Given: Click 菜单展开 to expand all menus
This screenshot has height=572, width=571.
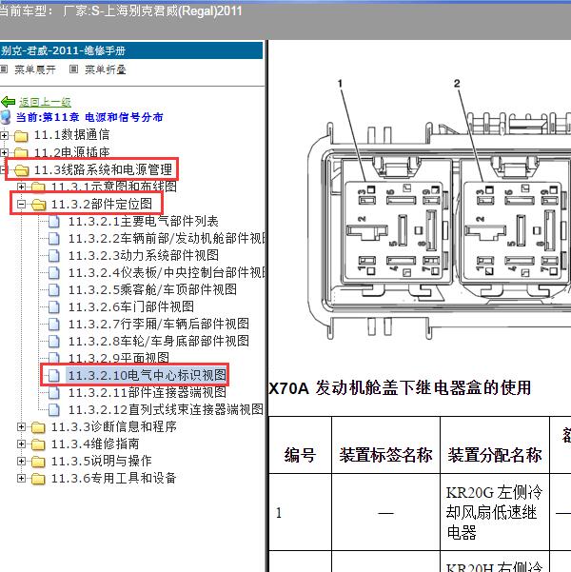Looking at the screenshot, I should (35, 69).
